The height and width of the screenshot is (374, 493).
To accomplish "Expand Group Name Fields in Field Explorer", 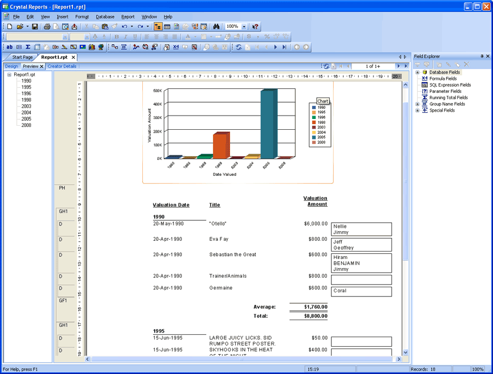I will [418, 104].
